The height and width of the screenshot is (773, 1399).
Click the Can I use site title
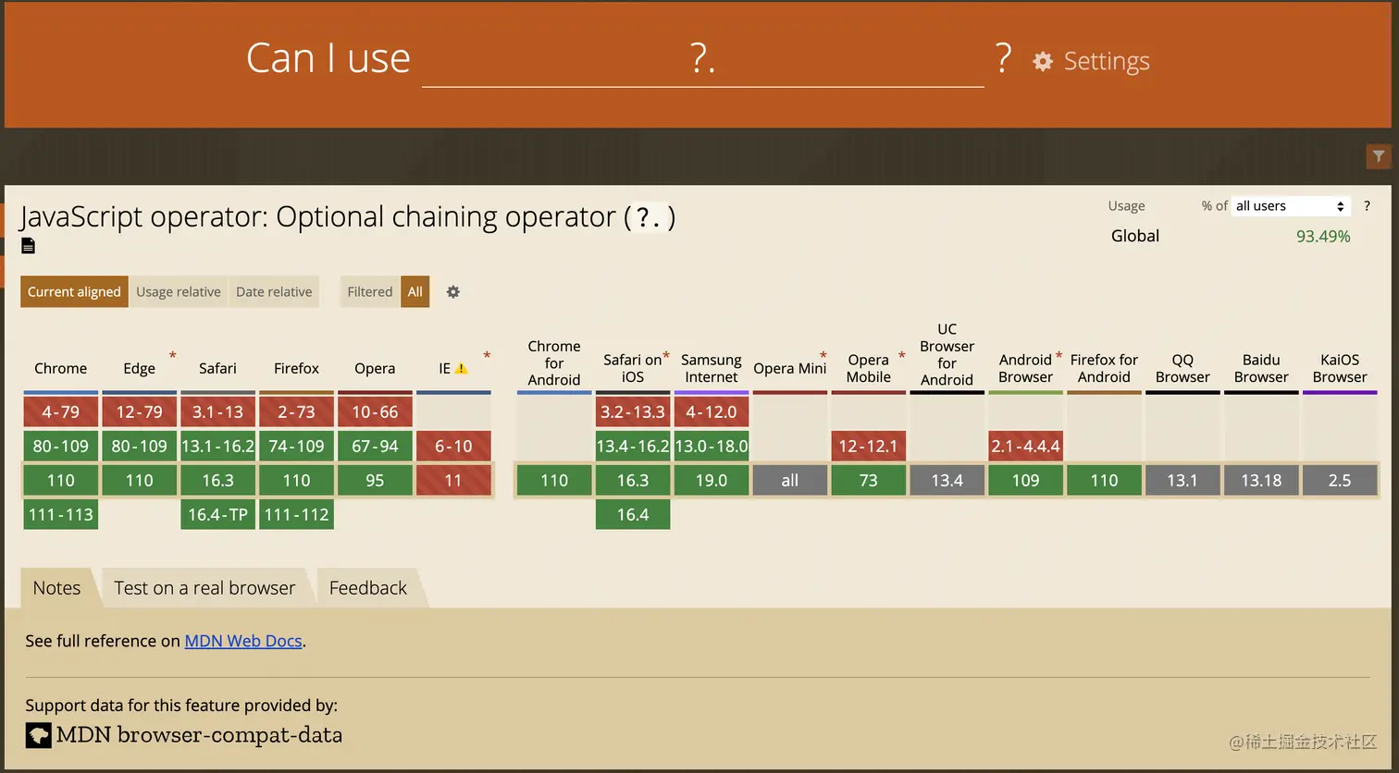click(x=328, y=58)
